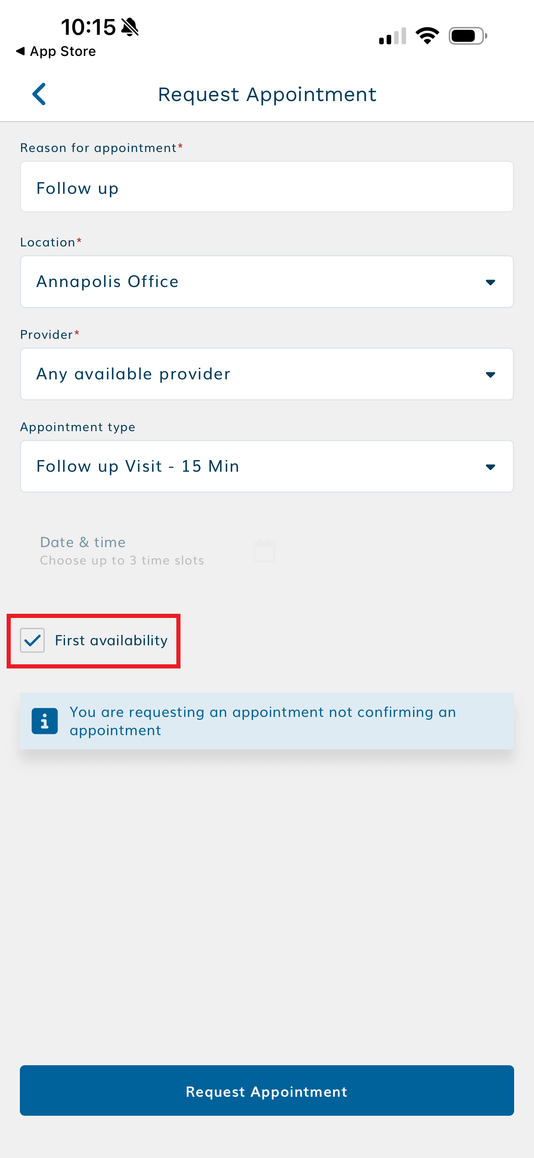Focus the Reason for appointment text field
Screen dimensions: 534x1158
[267, 187]
